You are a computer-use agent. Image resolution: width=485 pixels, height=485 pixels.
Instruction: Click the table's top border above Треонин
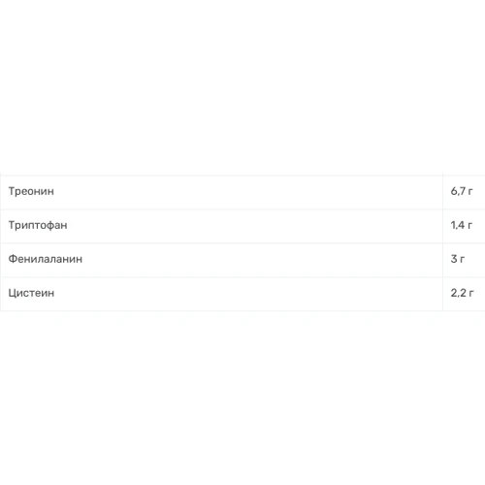coord(242,176)
